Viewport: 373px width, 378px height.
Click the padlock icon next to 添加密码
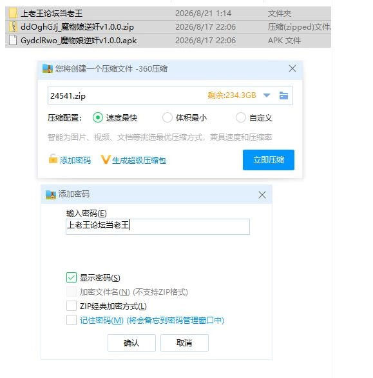click(53, 159)
